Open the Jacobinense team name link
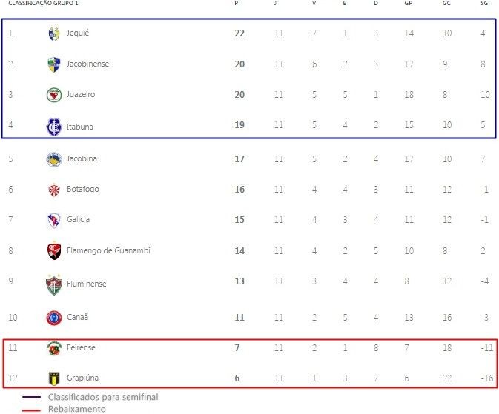This screenshot has height=414, width=499. tap(87, 64)
